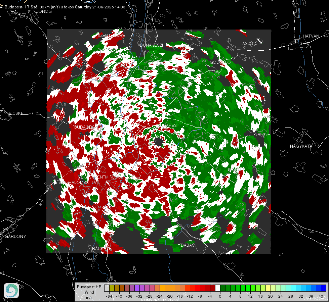Viewport: 329px width, 302px height.
Task: Click the DABAS town label
Action: click(188, 245)
